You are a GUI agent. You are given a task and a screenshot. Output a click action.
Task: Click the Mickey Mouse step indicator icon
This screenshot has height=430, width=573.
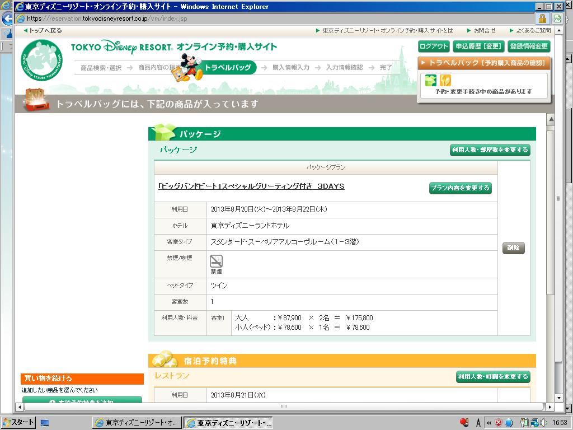[x=187, y=67]
